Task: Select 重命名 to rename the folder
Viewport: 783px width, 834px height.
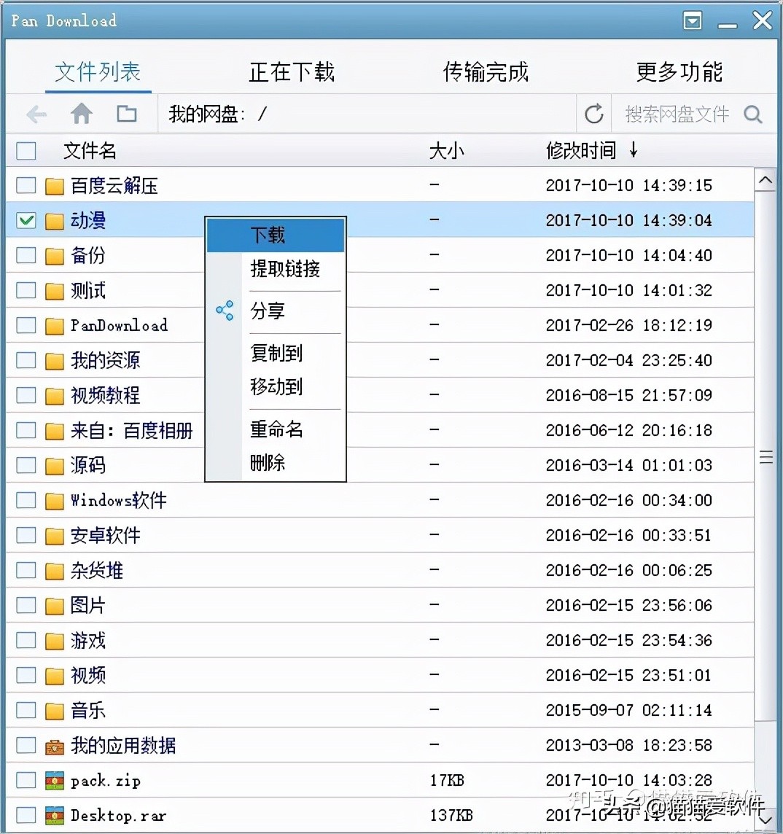Action: coord(276,429)
